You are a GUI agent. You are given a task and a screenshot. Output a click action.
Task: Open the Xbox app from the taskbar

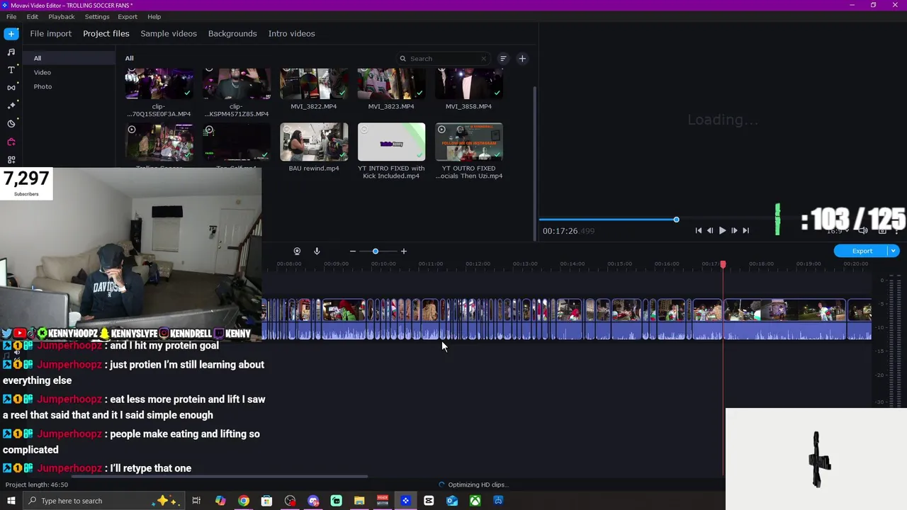click(x=475, y=501)
